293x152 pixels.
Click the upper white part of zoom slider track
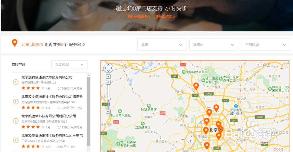108,91
